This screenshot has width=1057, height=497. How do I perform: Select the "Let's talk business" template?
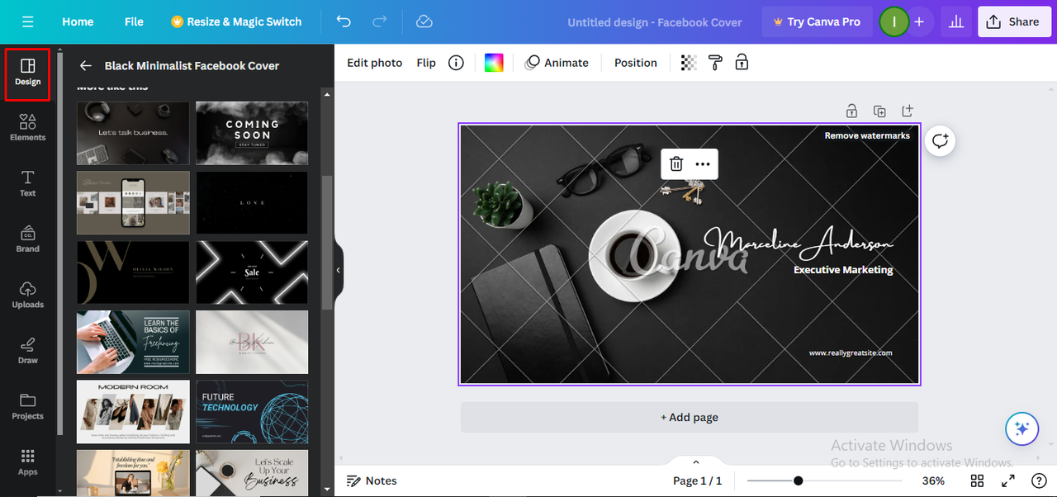(x=133, y=133)
